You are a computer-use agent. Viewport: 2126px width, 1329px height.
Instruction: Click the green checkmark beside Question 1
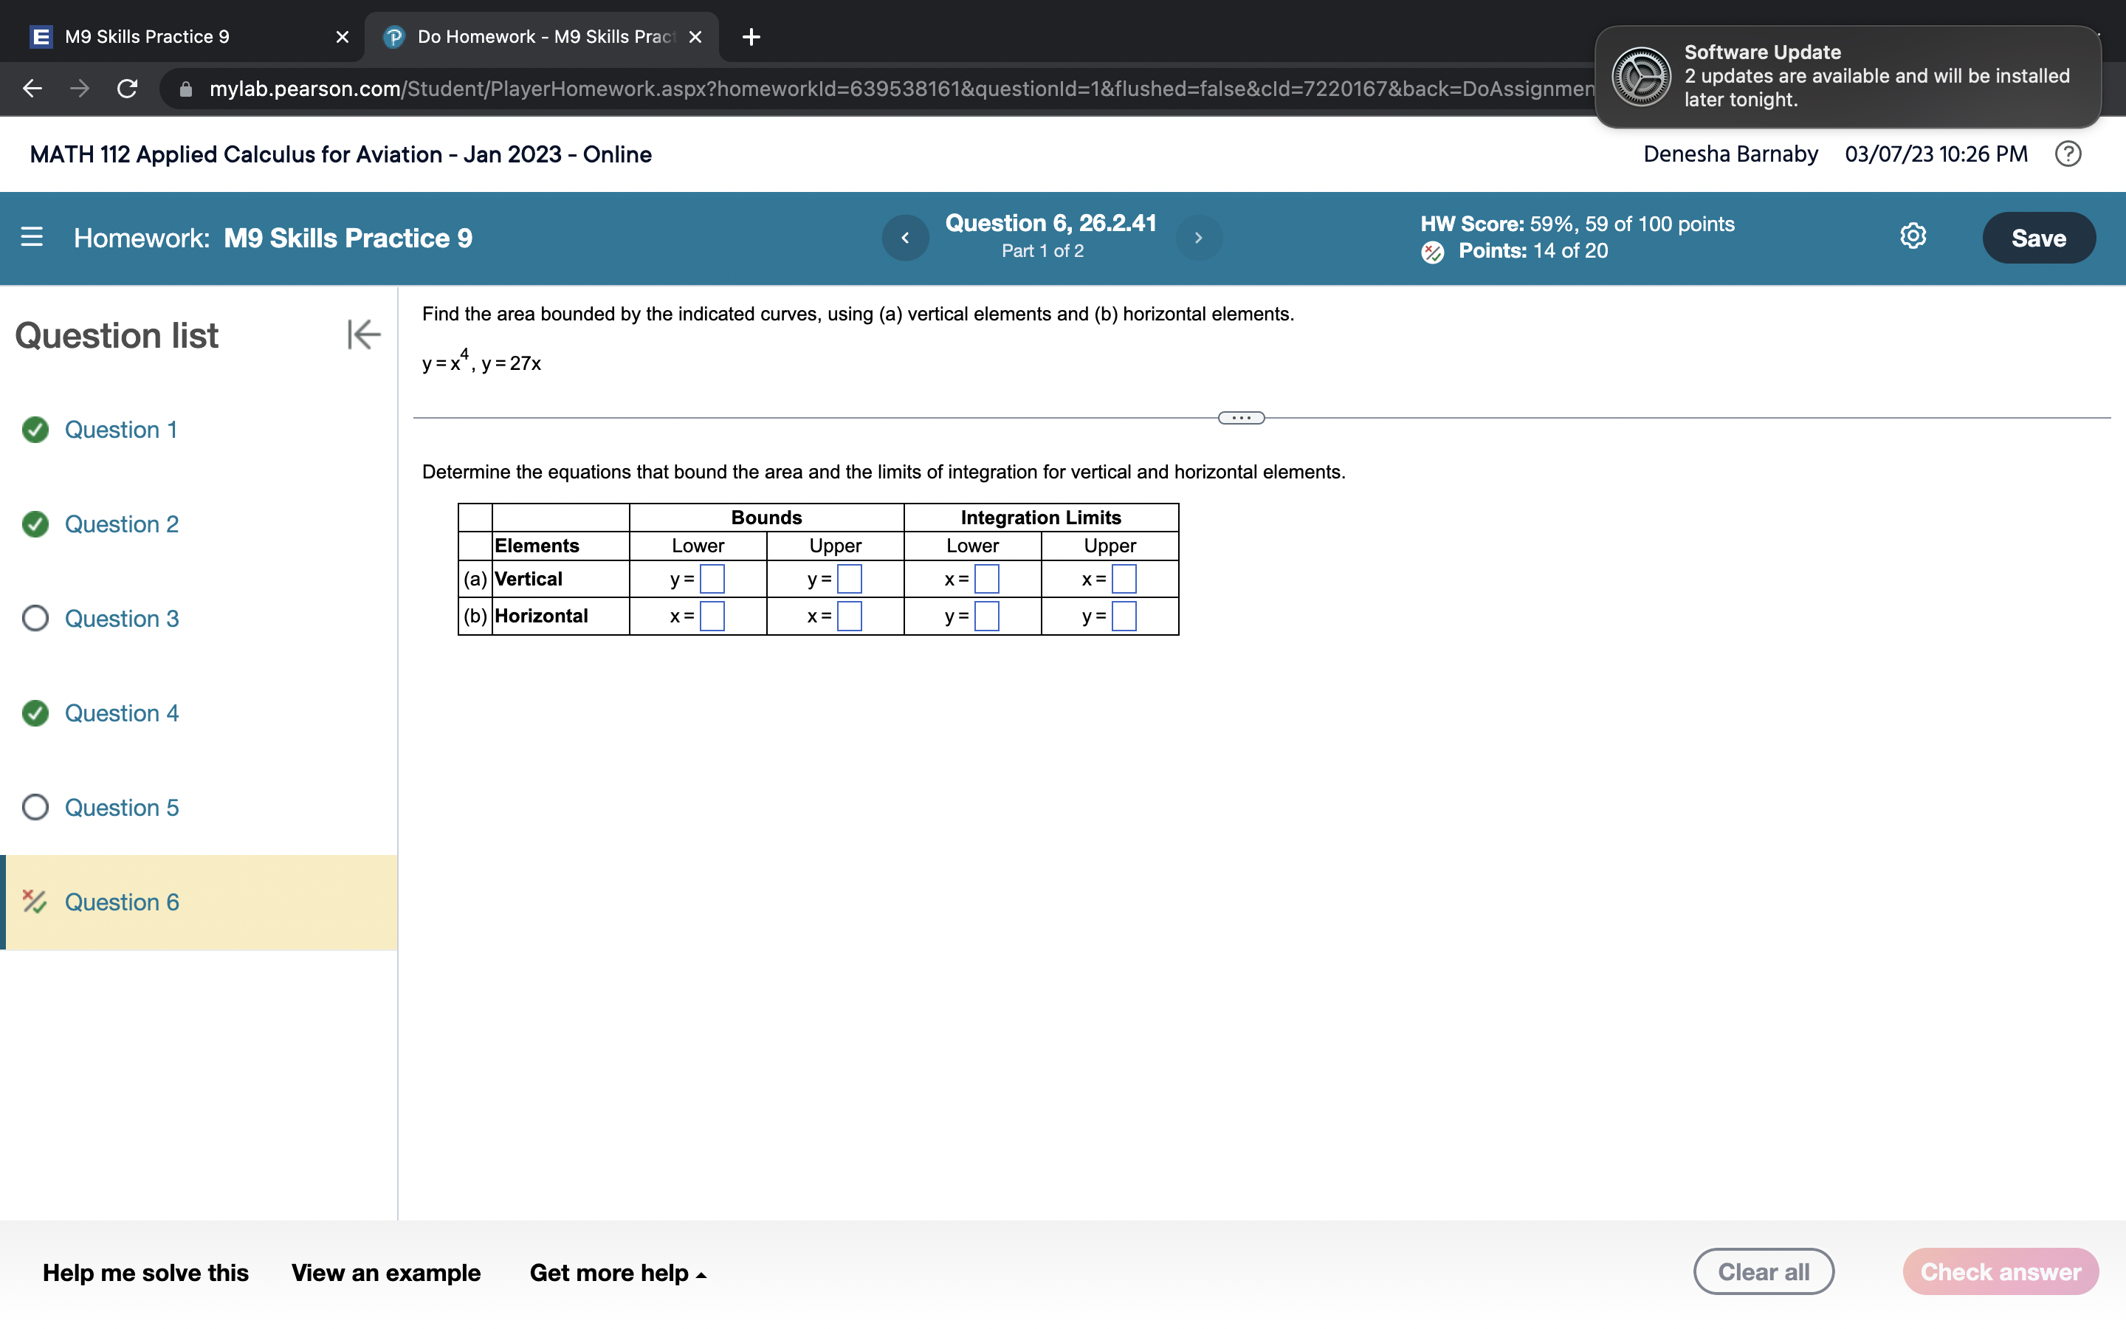point(35,430)
